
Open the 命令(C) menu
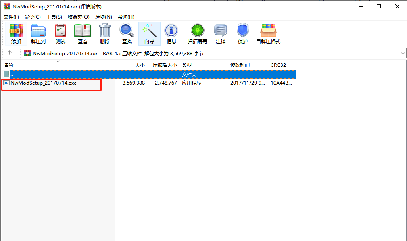[32, 17]
